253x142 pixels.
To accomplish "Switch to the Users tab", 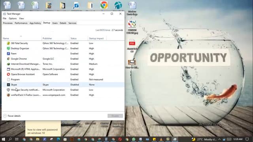I will coord(55,23).
